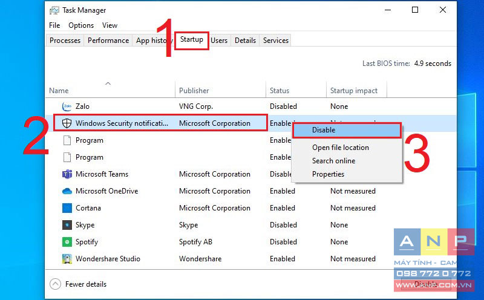Select the Cortana entry name
The height and width of the screenshot is (300, 484).
pyautogui.click(x=88, y=208)
